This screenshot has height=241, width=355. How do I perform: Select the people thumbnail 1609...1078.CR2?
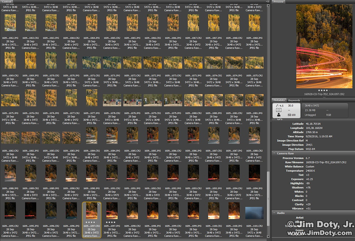pos(112,100)
